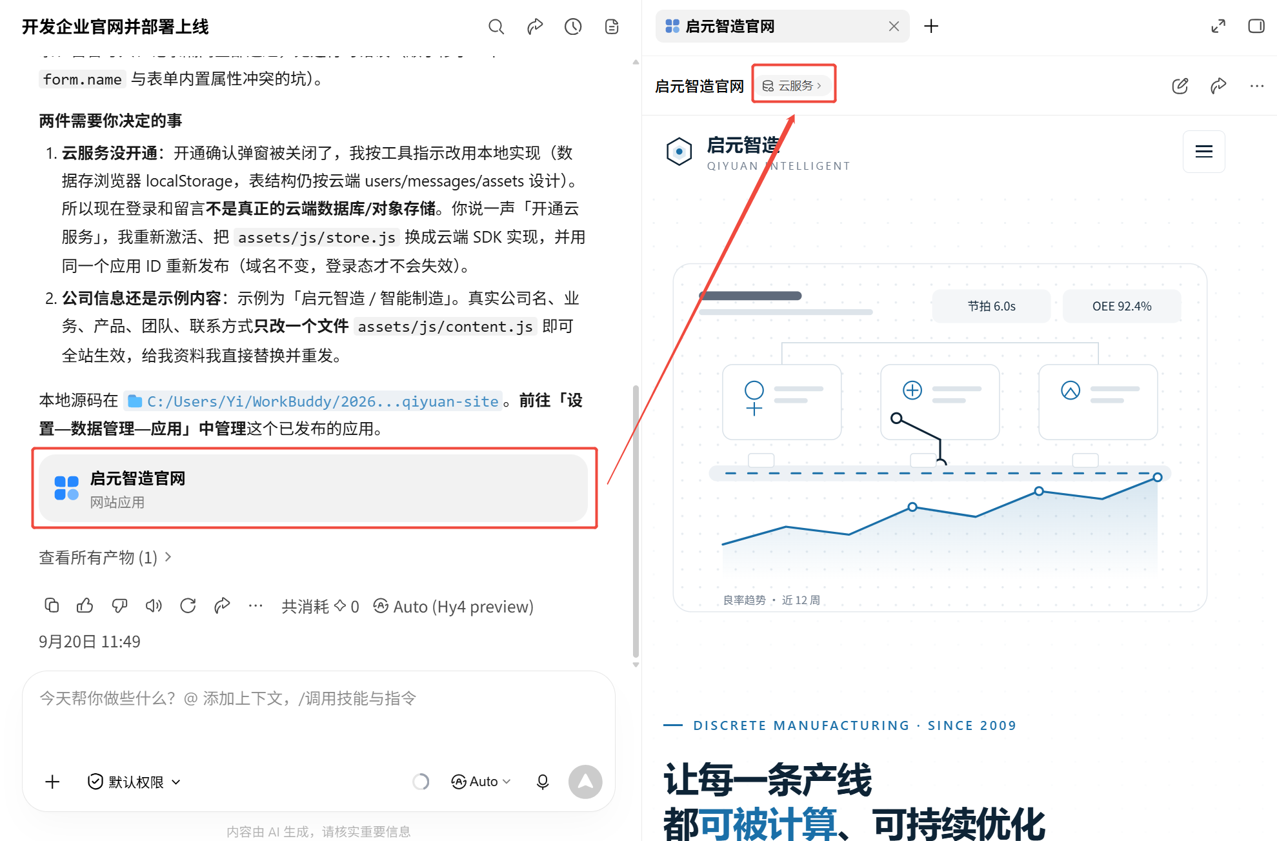Open the 启元智造官网 网站应用 card
This screenshot has width=1277, height=841.
pos(314,489)
